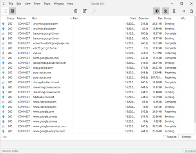Viewport: 196px width, 154px height.
Task: Click document icon for stats.g.doubleclick.net row
Action: pyautogui.click(x=3, y=82)
